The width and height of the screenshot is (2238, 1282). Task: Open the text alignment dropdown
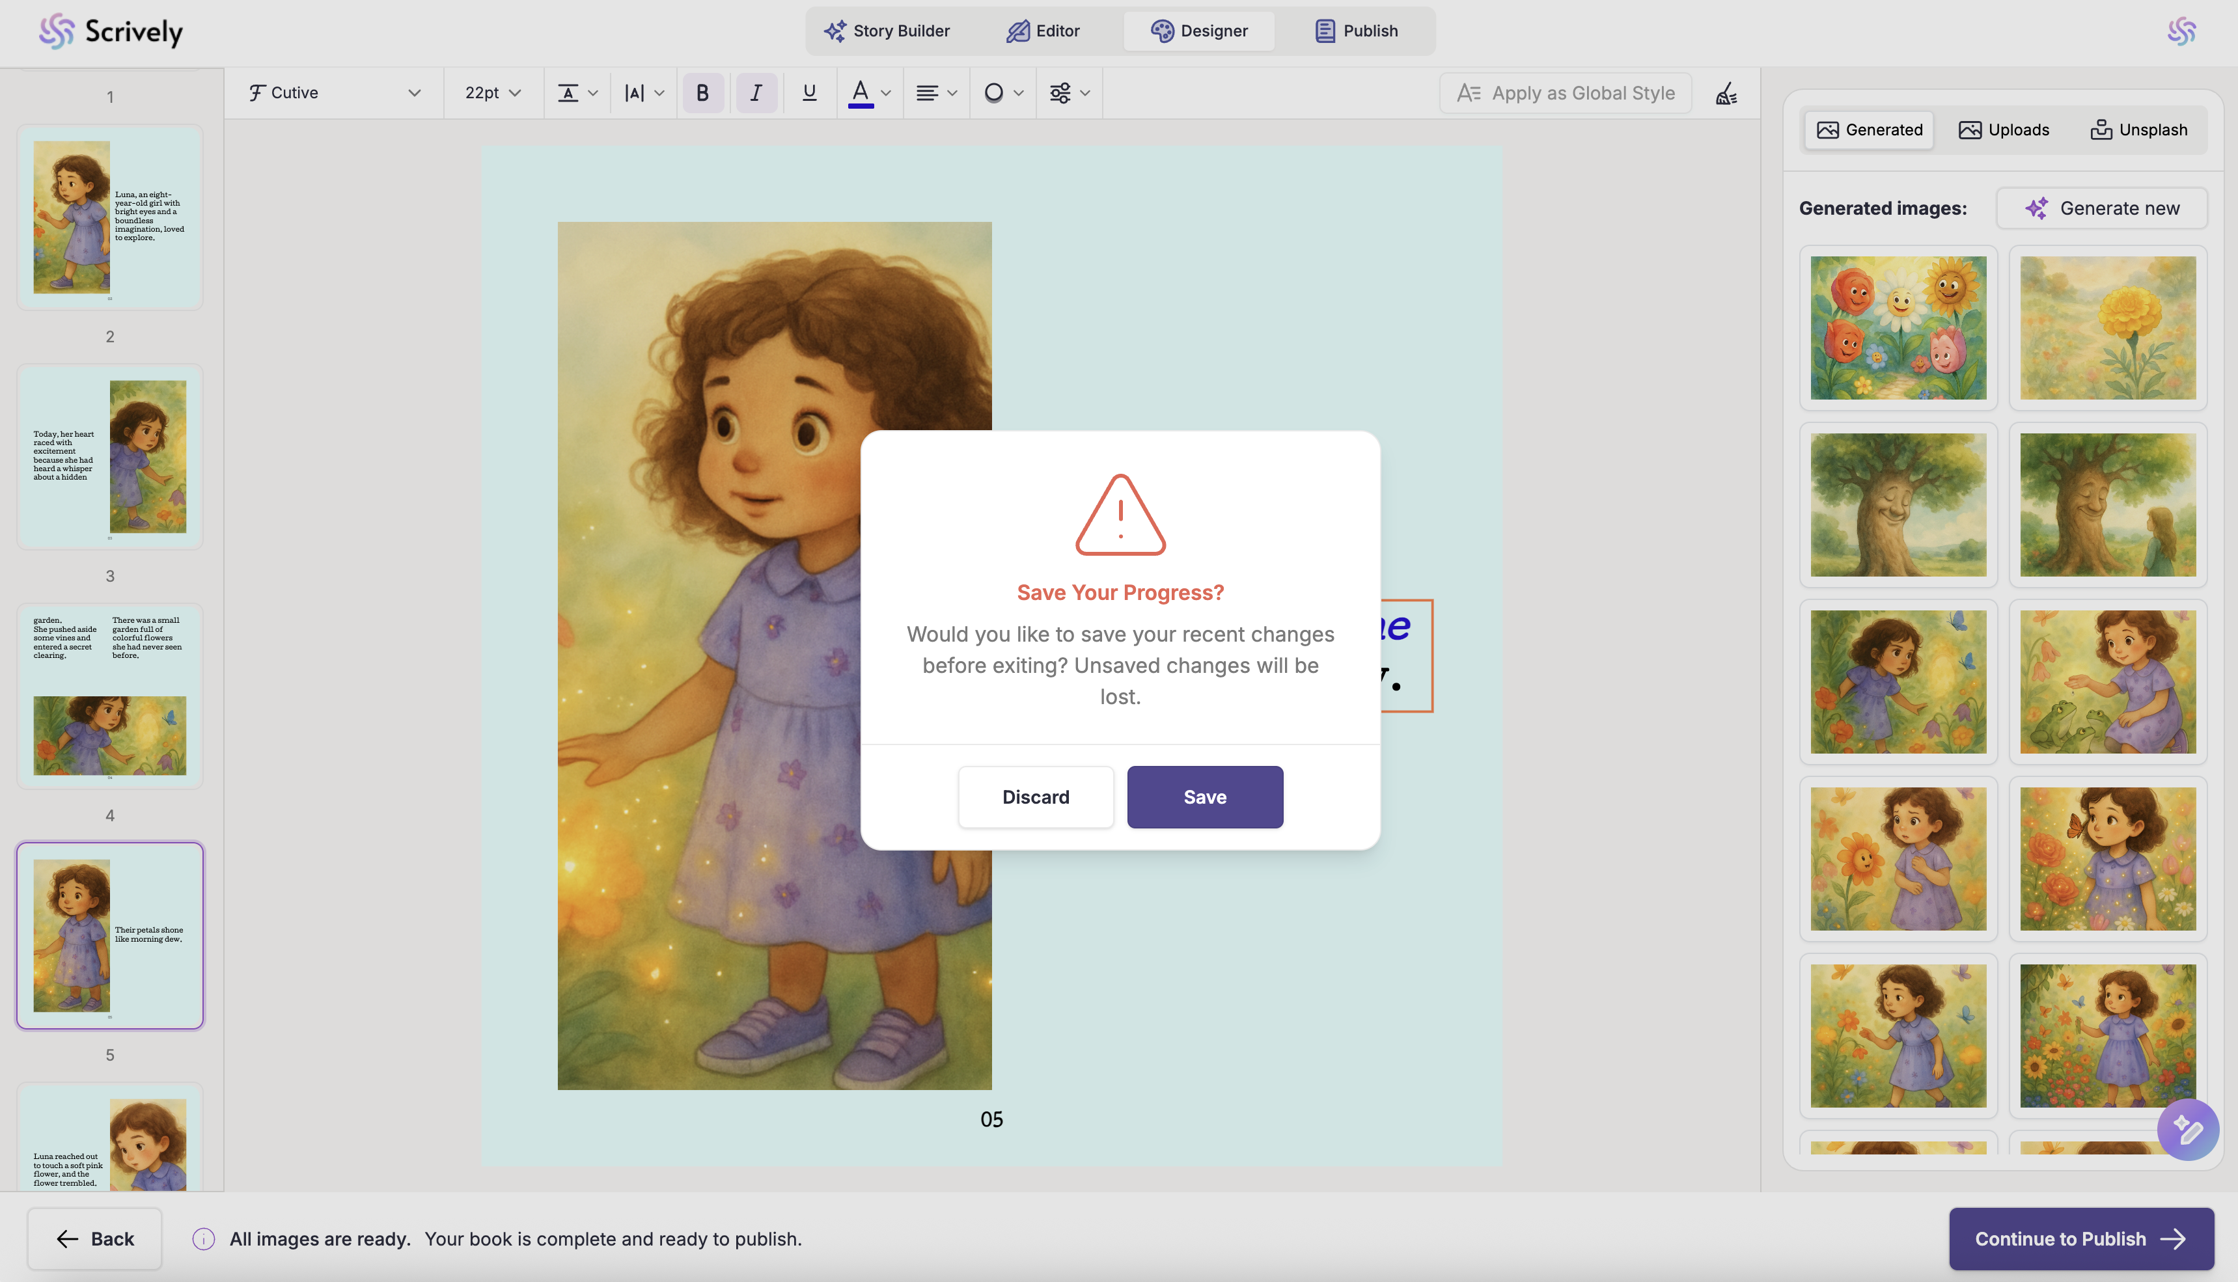click(935, 92)
